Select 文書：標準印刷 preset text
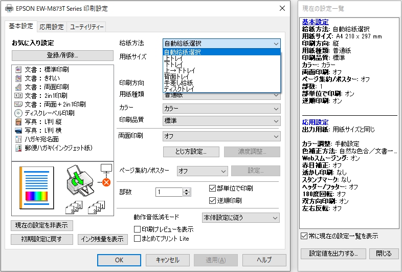Viewport: 402px width, 272px height. [47, 70]
